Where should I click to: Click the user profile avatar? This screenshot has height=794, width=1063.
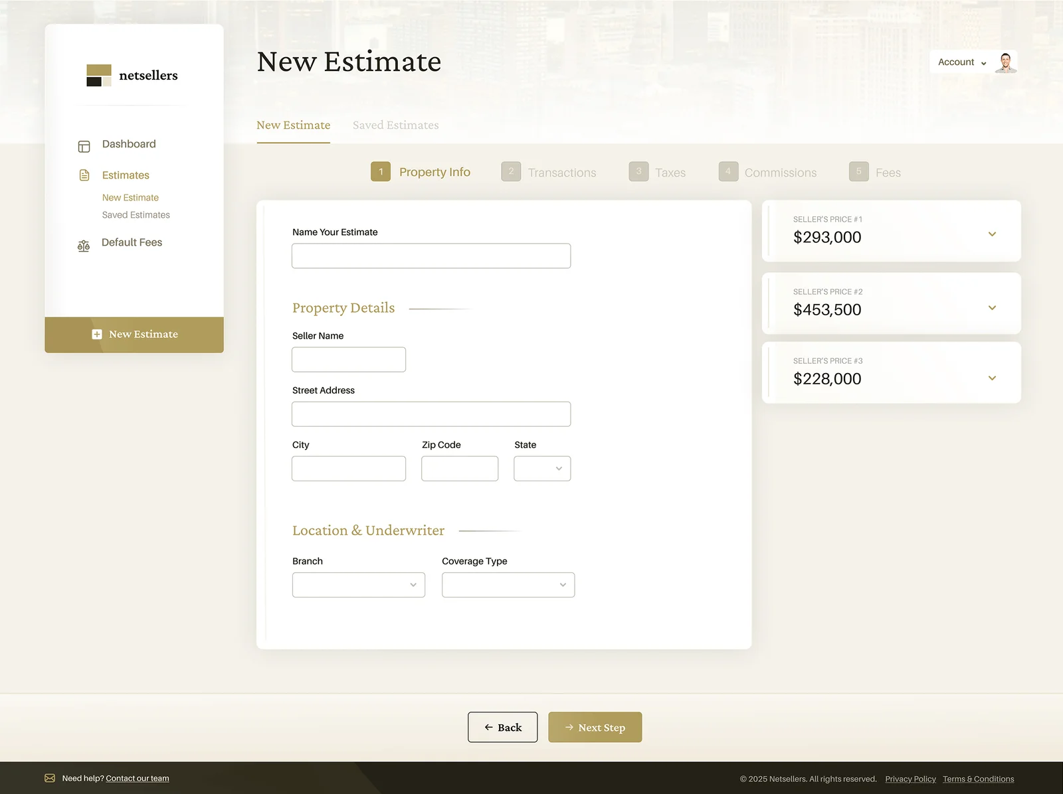point(1005,62)
